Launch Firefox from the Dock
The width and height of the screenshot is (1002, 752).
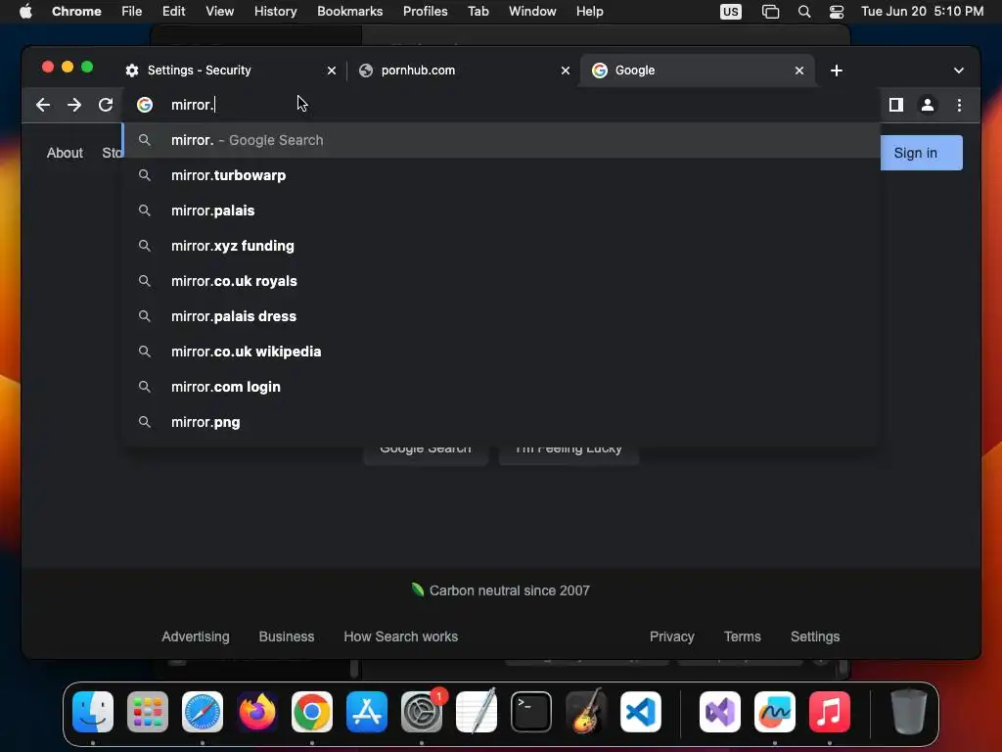click(257, 711)
